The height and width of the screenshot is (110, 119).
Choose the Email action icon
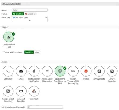tap(21, 71)
